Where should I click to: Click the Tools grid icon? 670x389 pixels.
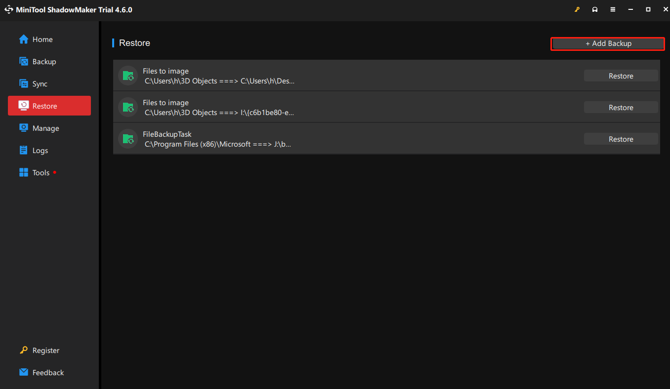(x=24, y=173)
